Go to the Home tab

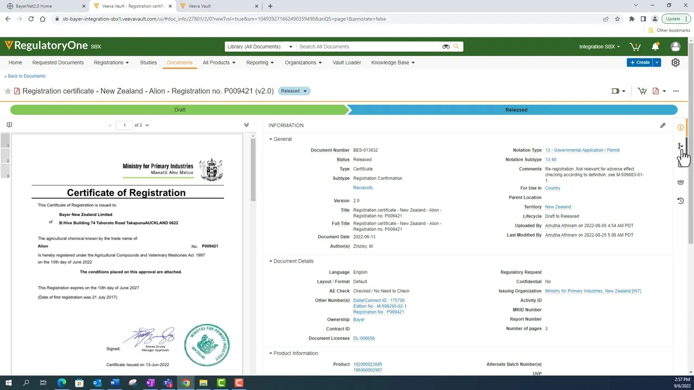click(x=15, y=62)
